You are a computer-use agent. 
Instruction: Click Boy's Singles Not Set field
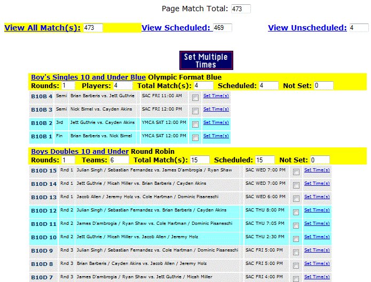(323, 85)
